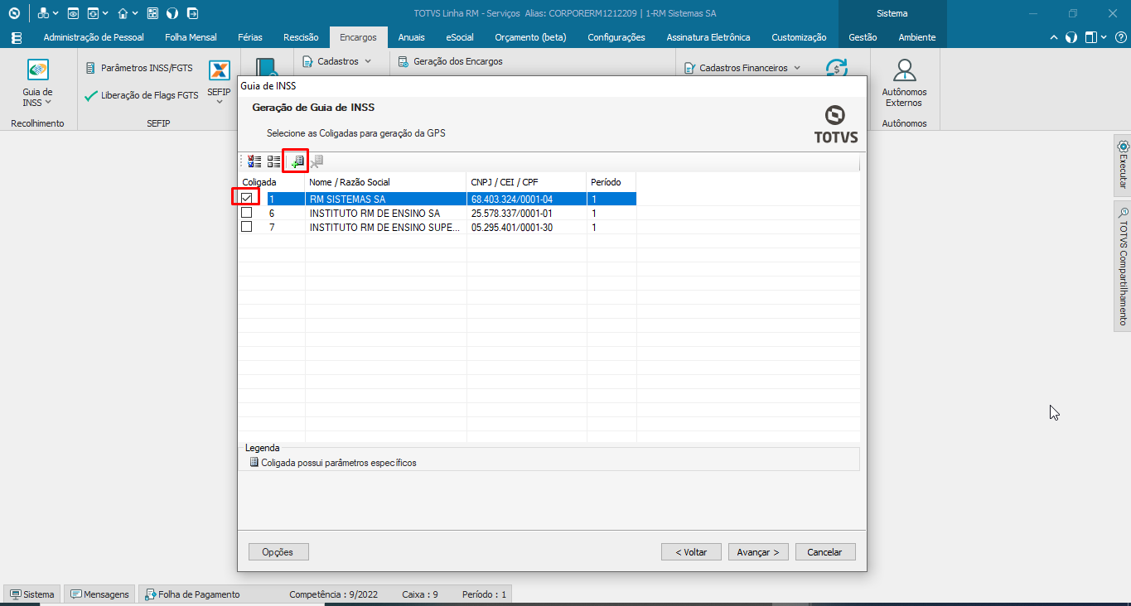1131x606 pixels.
Task: Click the < Voltar button
Action: [x=691, y=551]
